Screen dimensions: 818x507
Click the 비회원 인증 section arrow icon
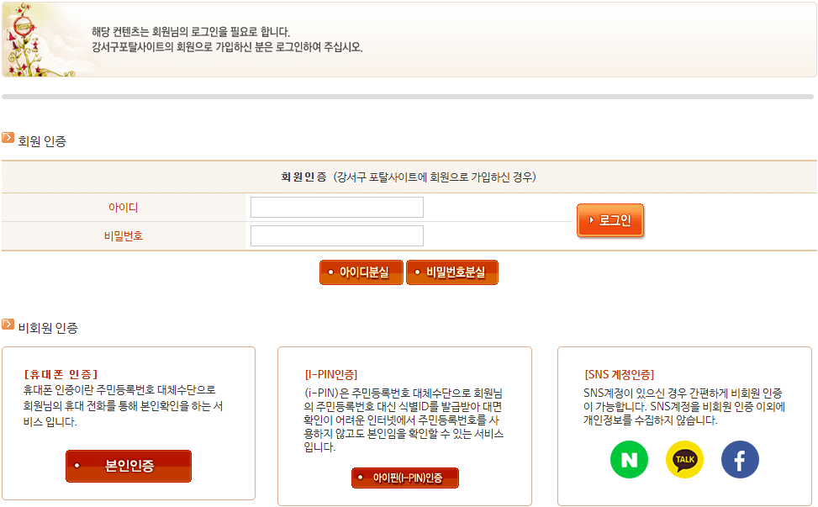point(8,325)
